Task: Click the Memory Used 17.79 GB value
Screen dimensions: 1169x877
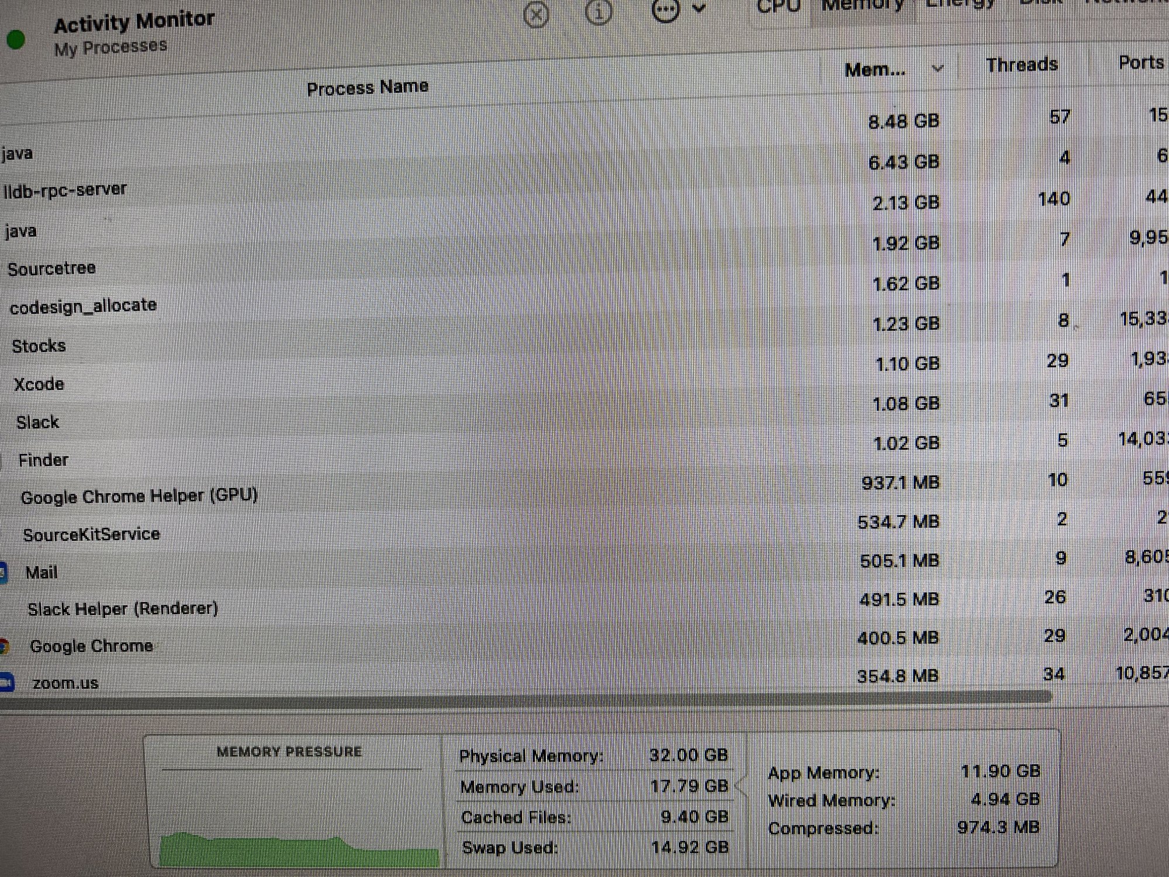Action: click(689, 786)
